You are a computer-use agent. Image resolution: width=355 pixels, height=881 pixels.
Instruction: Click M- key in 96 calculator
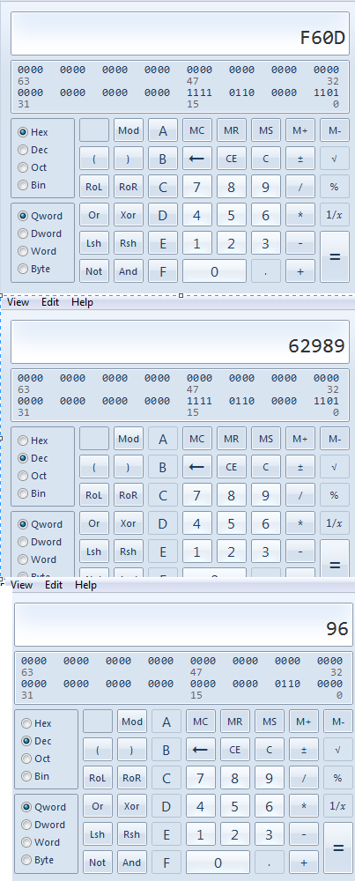337,722
